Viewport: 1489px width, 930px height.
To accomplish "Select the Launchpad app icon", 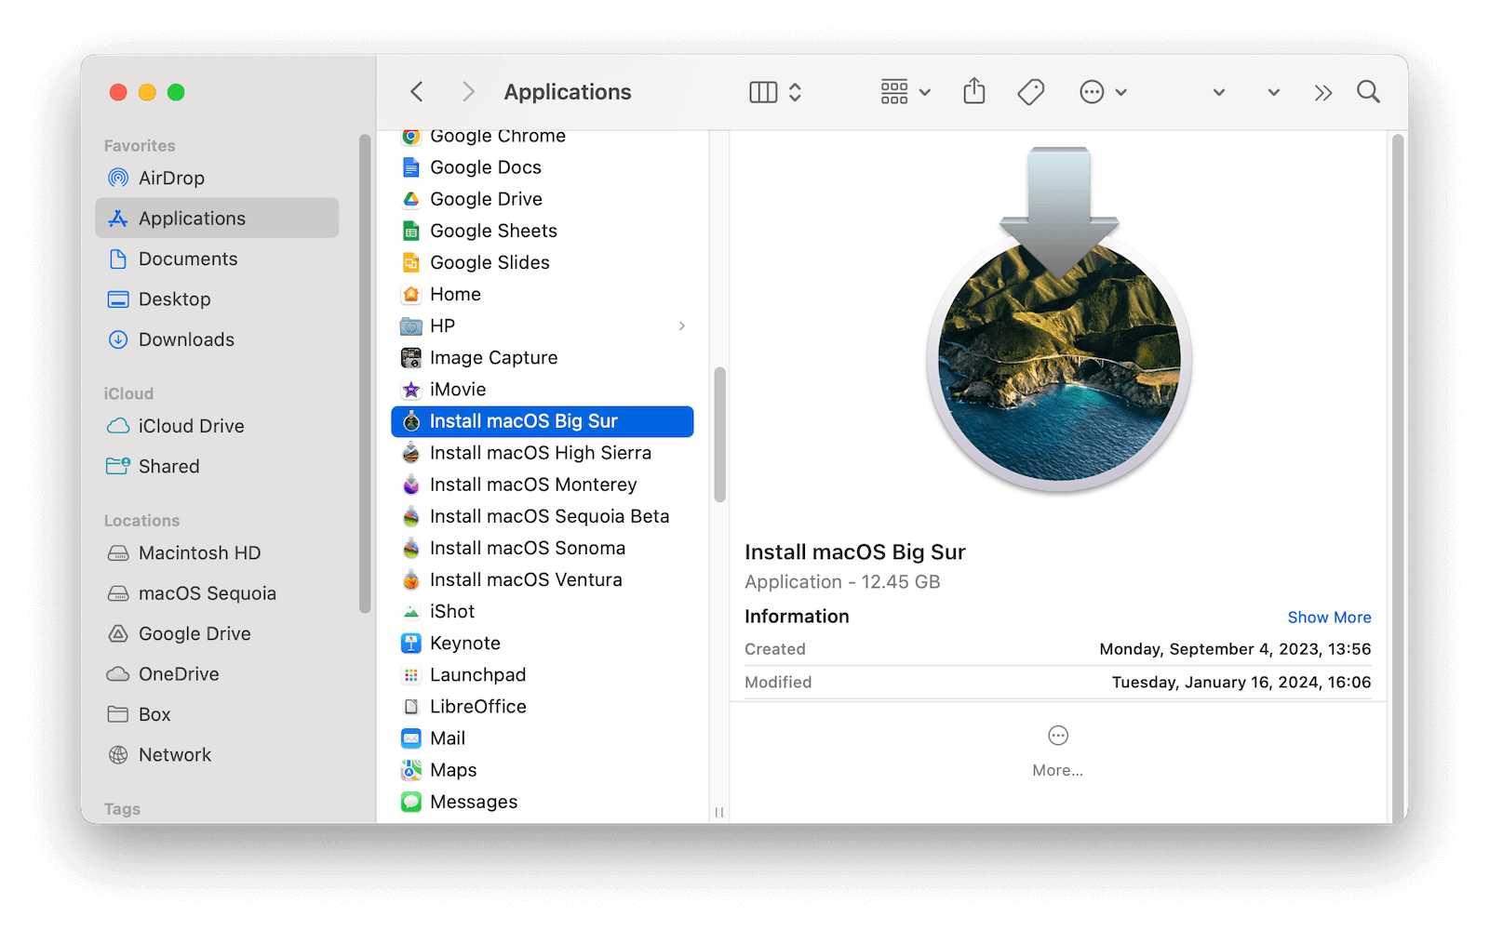I will coord(410,674).
